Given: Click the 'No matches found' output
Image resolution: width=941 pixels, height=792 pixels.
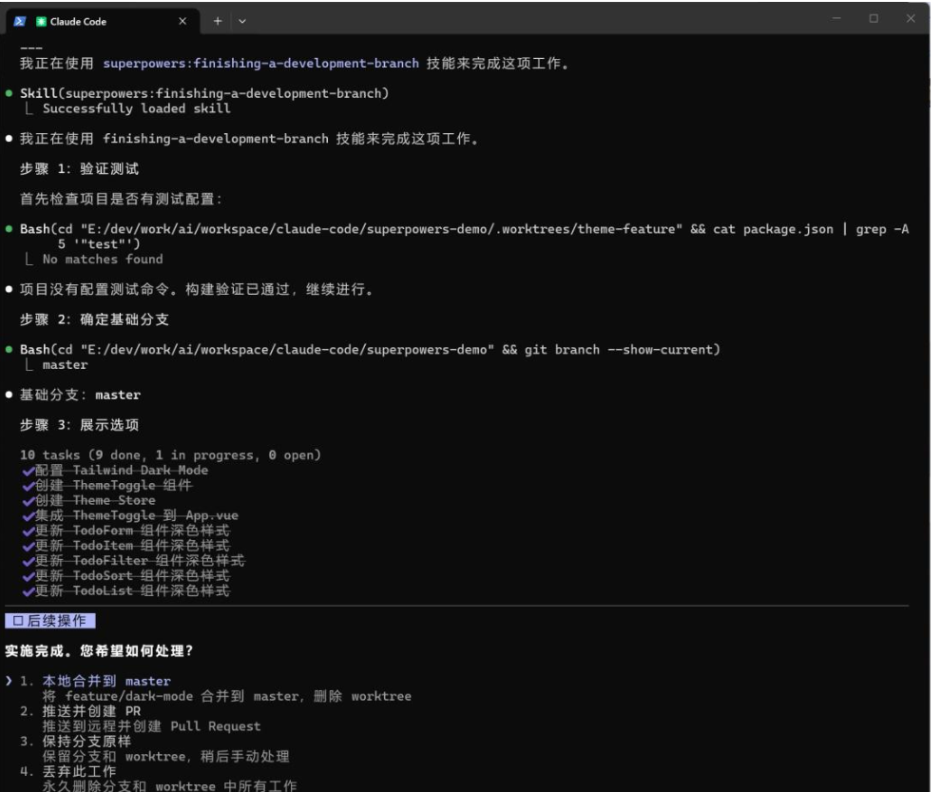Looking at the screenshot, I should [x=103, y=260].
